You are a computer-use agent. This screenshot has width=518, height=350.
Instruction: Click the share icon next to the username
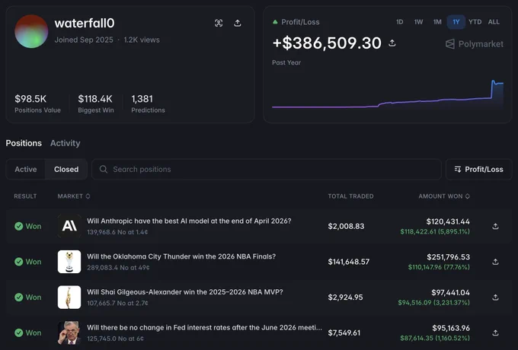coord(237,23)
